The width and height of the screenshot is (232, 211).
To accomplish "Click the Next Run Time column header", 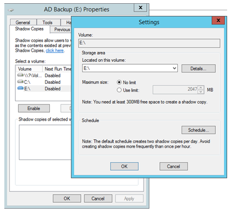I will tap(57, 69).
